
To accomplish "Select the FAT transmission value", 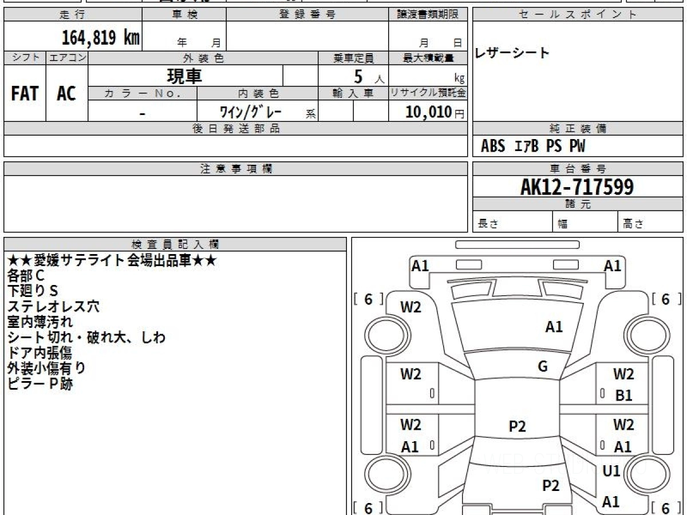I will pyautogui.click(x=25, y=93).
